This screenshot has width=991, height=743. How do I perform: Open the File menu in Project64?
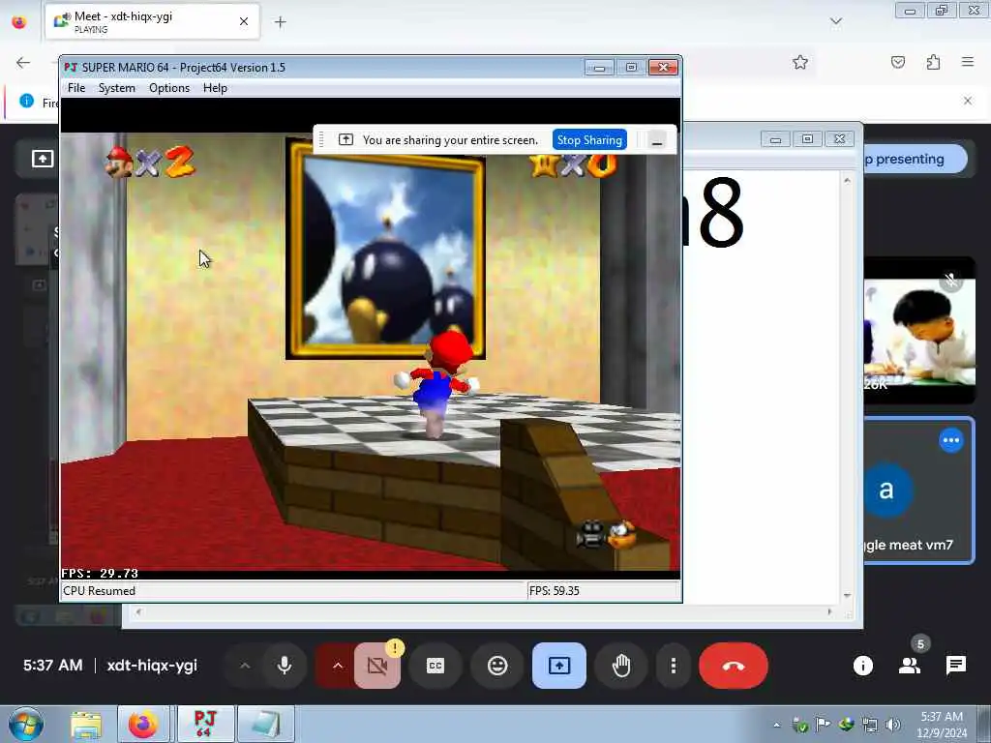click(75, 88)
